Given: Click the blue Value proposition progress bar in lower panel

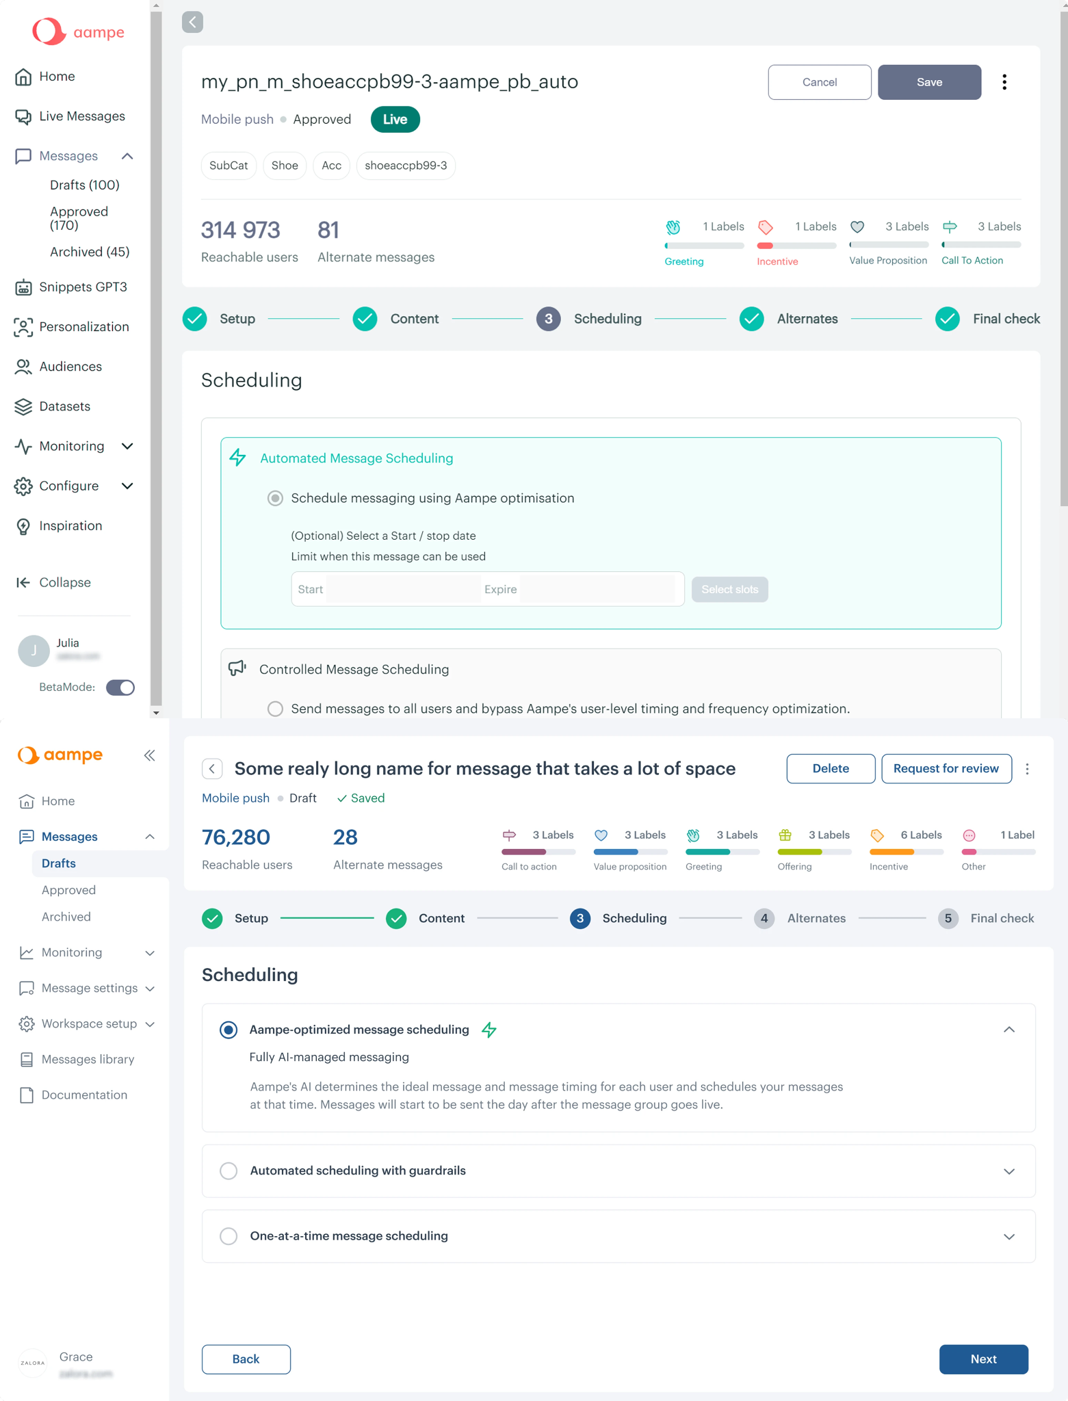Looking at the screenshot, I should pyautogui.click(x=630, y=852).
